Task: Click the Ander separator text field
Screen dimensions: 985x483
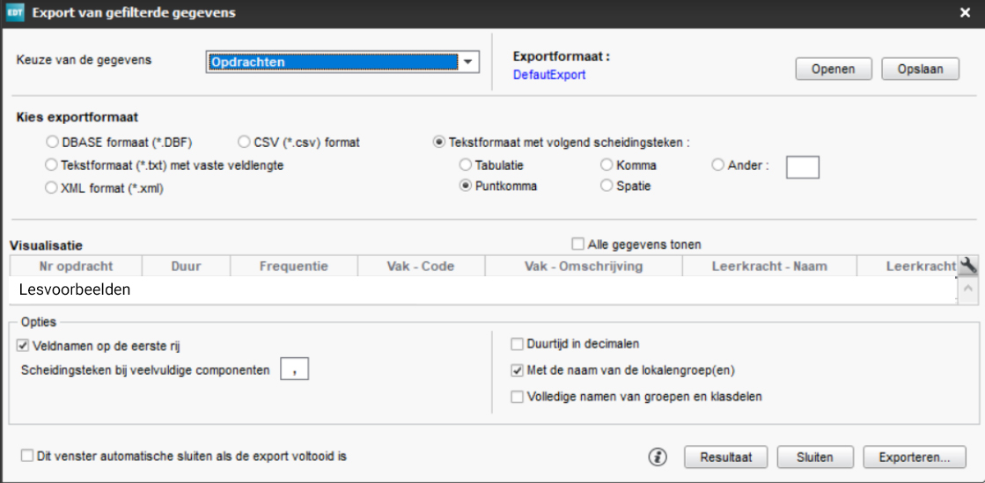Action: click(802, 166)
